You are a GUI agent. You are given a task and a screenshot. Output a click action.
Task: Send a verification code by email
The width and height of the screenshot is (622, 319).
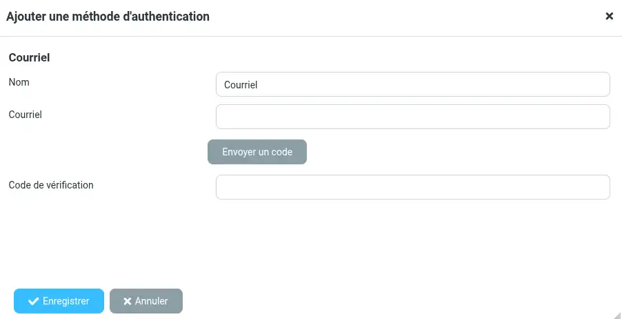pos(257,152)
